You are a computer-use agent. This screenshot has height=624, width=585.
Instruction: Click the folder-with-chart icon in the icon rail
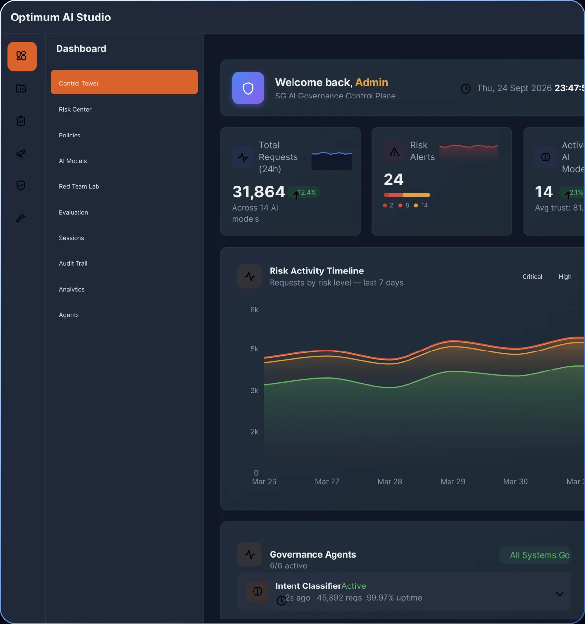click(x=21, y=88)
